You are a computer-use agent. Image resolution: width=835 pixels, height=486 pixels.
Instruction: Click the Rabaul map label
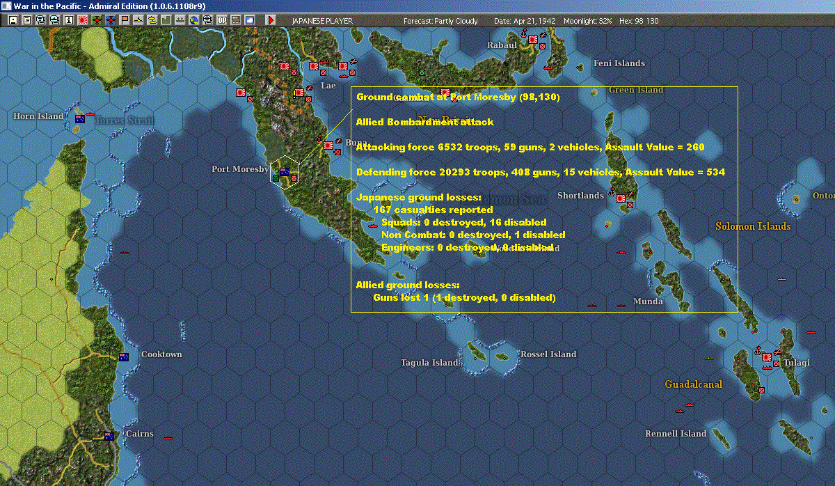point(502,45)
